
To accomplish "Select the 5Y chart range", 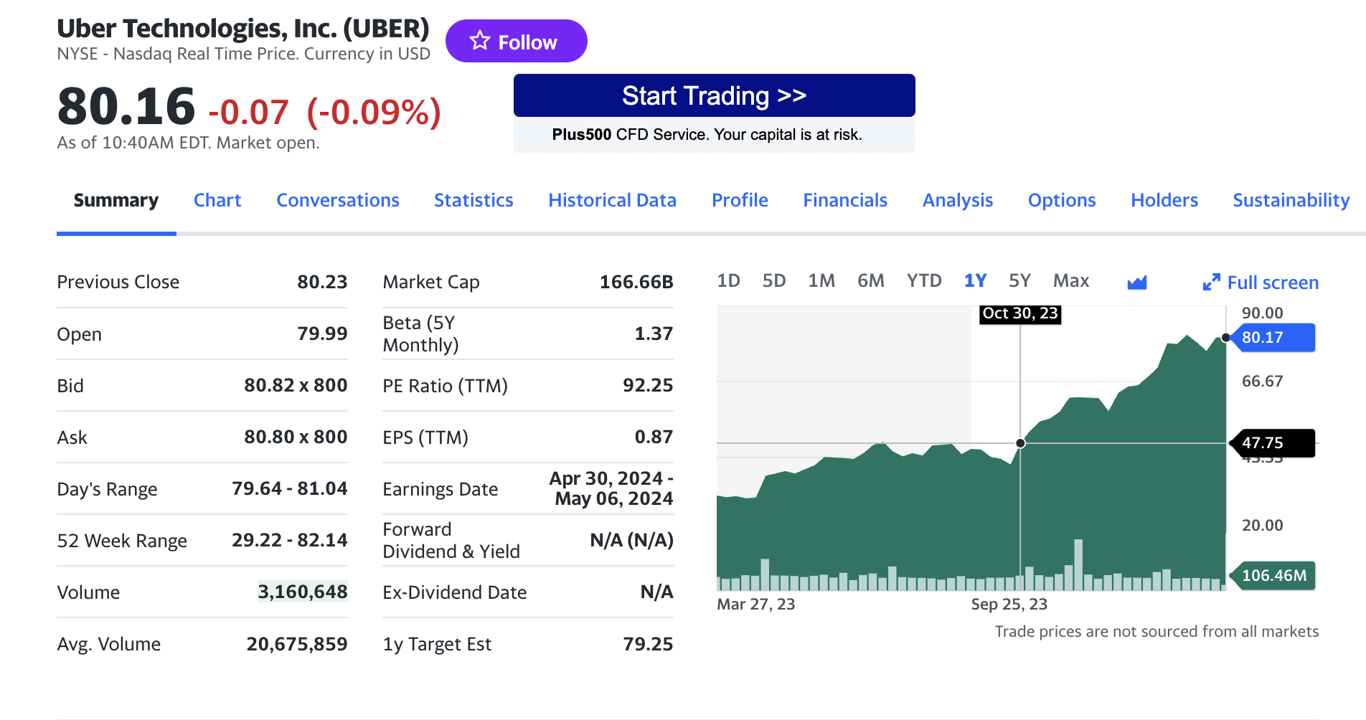I will [x=1019, y=280].
